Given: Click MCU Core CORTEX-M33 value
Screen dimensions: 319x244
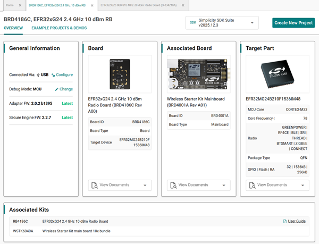Looking at the screenshot, I should click(x=297, y=110).
